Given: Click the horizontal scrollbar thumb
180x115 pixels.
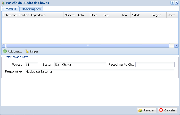Looking at the screenshot, I should [88, 46].
